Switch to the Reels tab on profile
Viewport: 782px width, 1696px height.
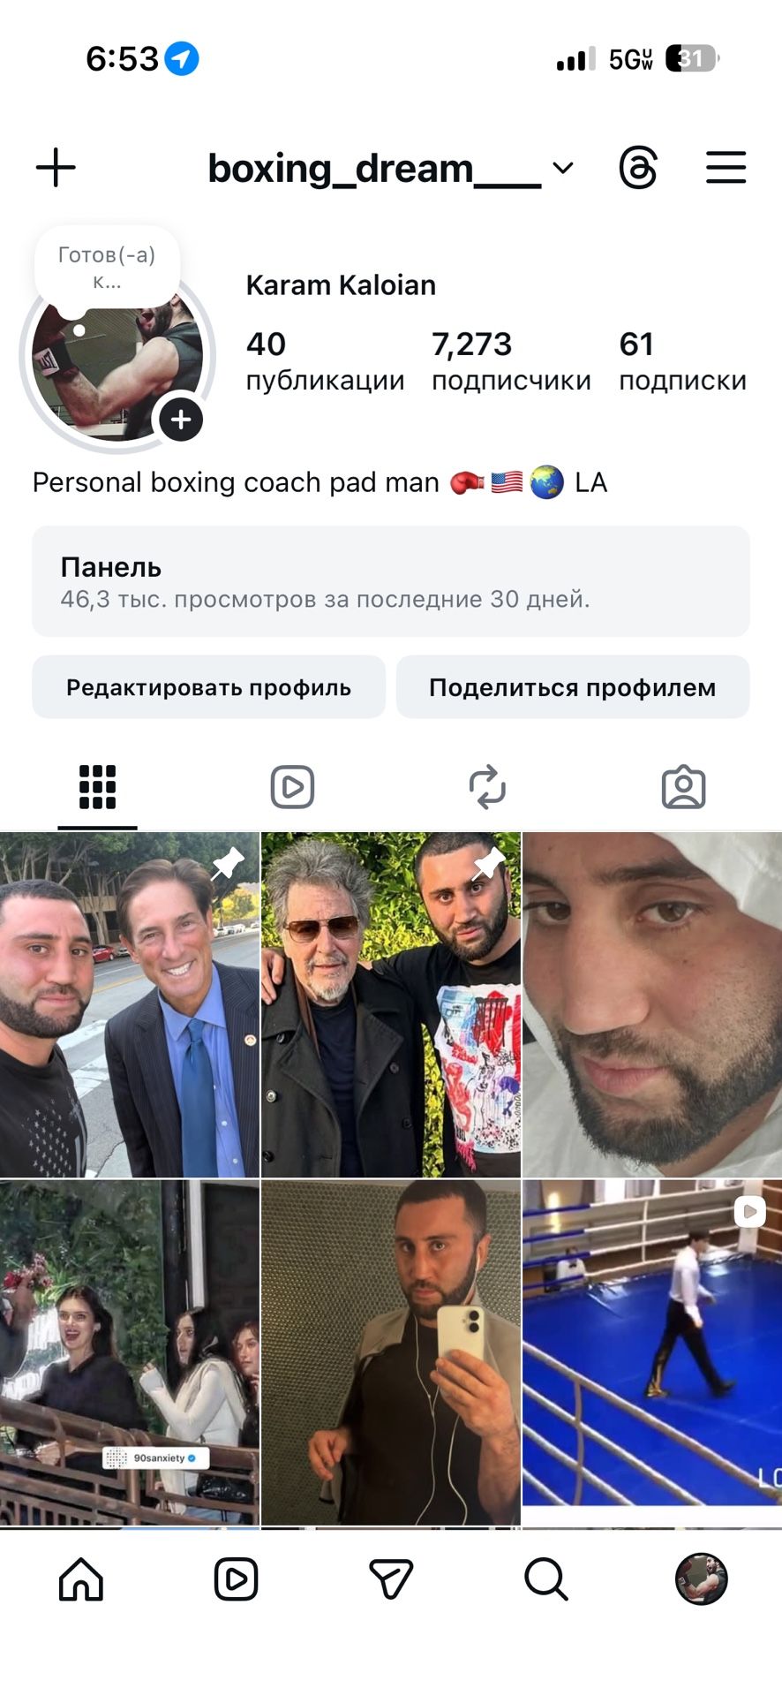292,787
